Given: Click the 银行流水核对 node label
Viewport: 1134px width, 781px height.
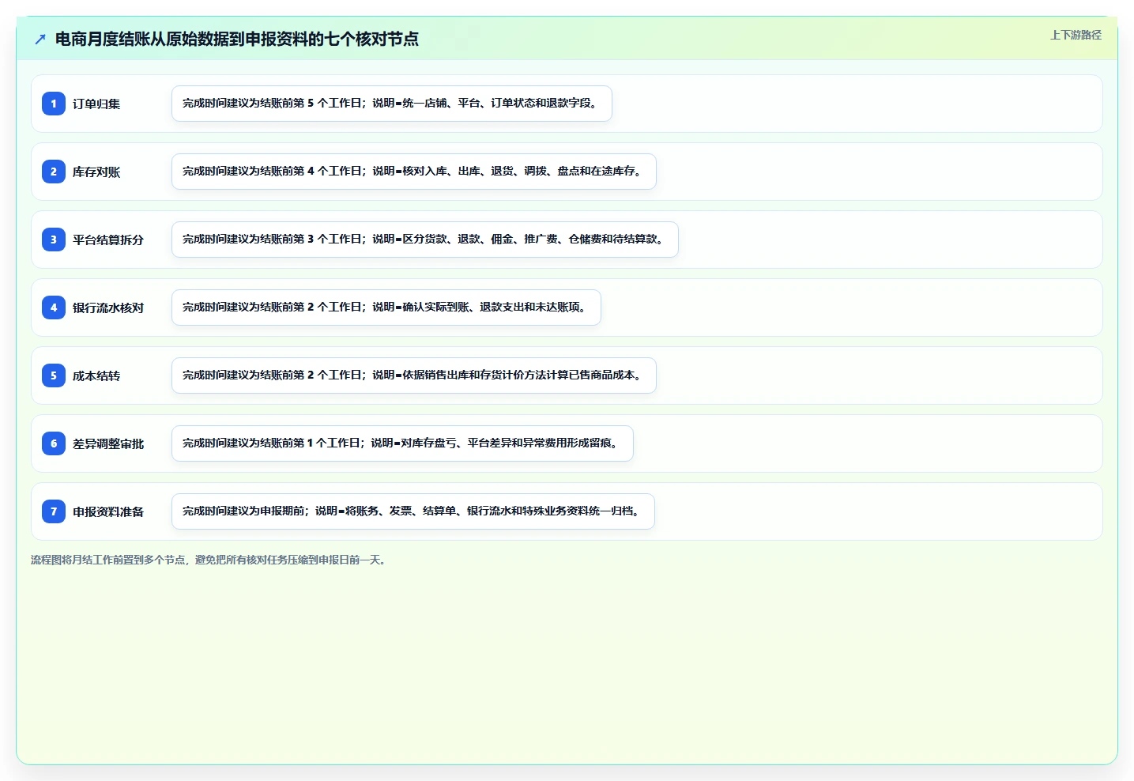Looking at the screenshot, I should [108, 307].
